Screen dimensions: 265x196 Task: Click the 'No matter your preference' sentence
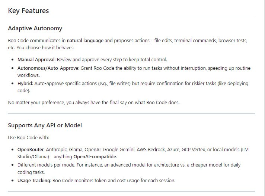pos(93,102)
